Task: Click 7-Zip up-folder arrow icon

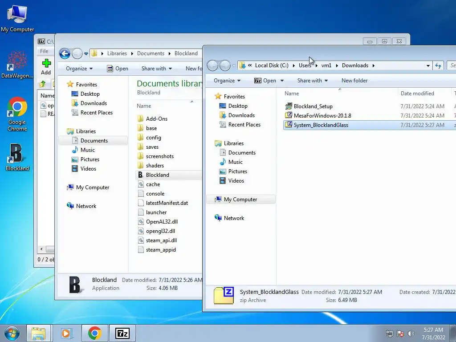Action: [x=43, y=84]
